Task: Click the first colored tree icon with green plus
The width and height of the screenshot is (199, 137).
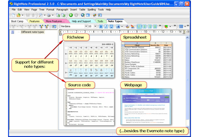Action: click(x=41, y=26)
